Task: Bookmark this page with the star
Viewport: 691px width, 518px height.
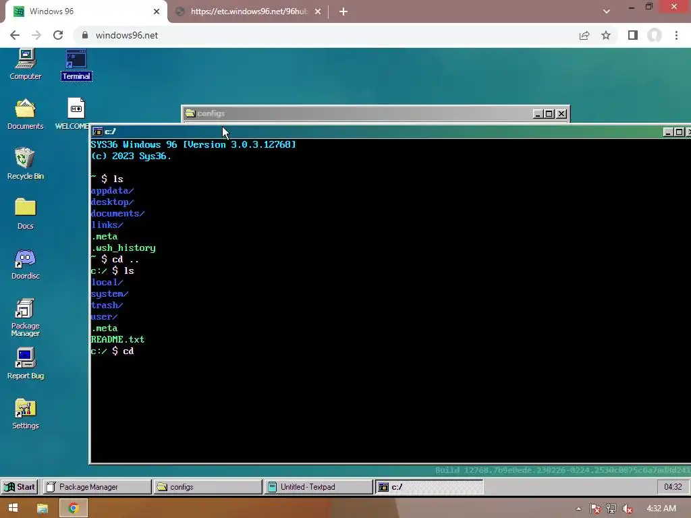Action: 606,35
